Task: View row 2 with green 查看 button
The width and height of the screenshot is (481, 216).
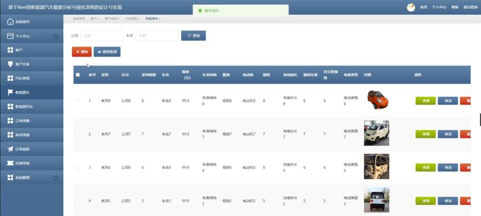Action: [x=425, y=134]
